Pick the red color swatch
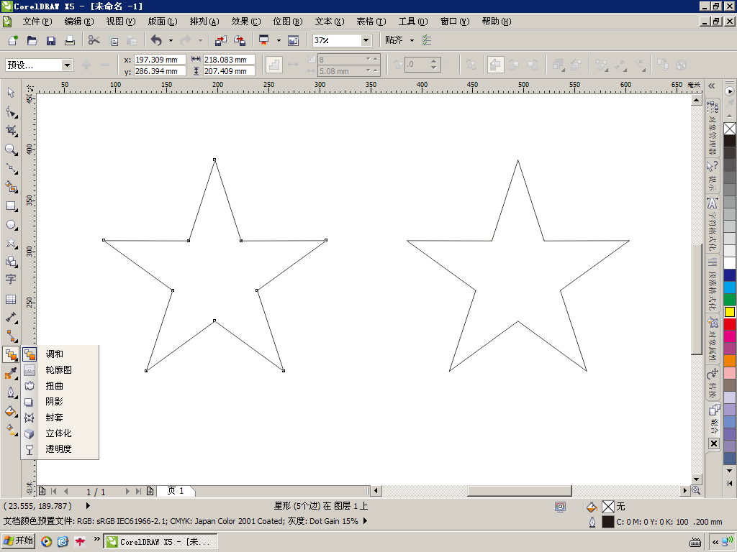This screenshot has width=737, height=552. [730, 324]
